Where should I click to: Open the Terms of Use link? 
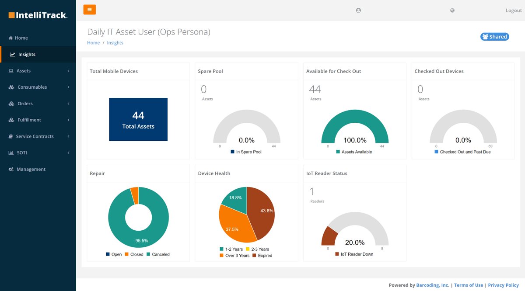[469, 285]
